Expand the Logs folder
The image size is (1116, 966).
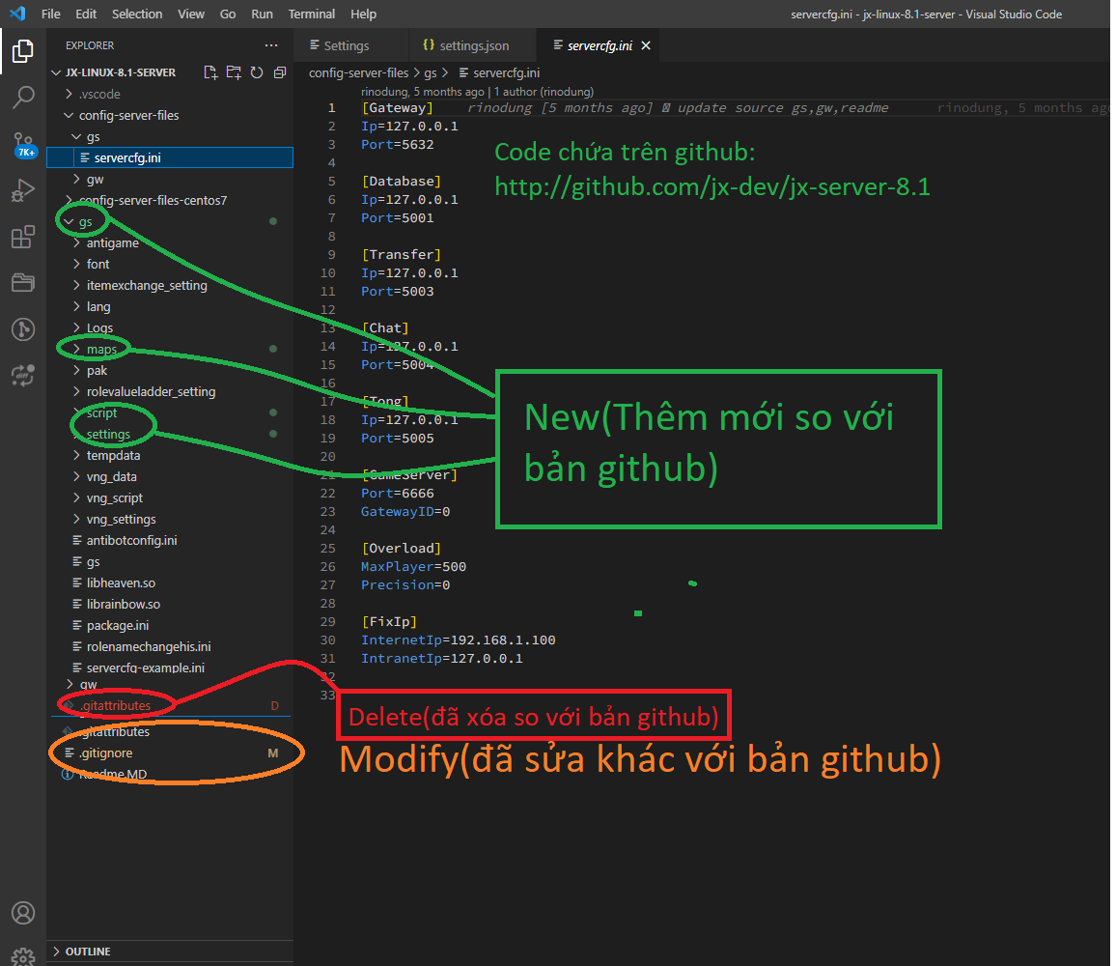click(169, 327)
